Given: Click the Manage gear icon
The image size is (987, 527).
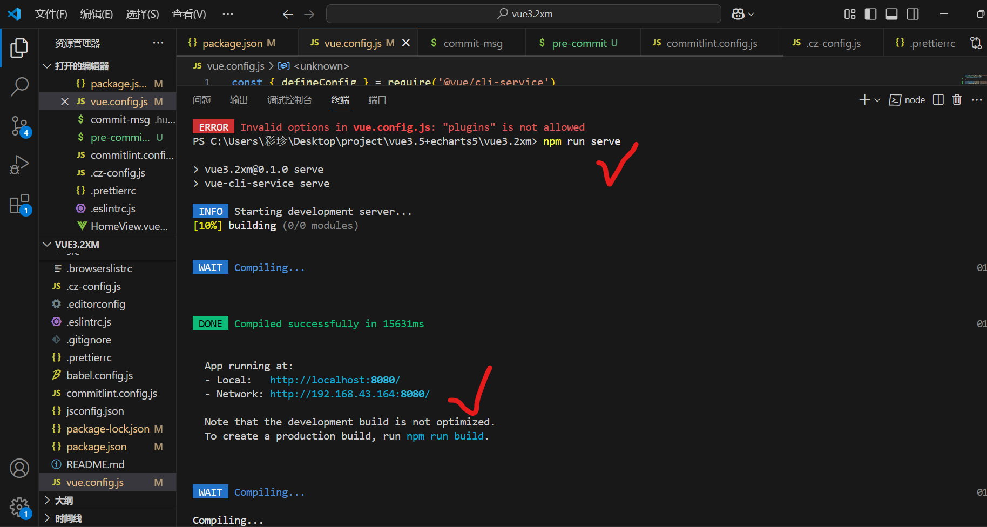Looking at the screenshot, I should 19,506.
